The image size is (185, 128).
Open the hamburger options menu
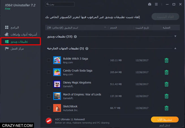[156, 4]
